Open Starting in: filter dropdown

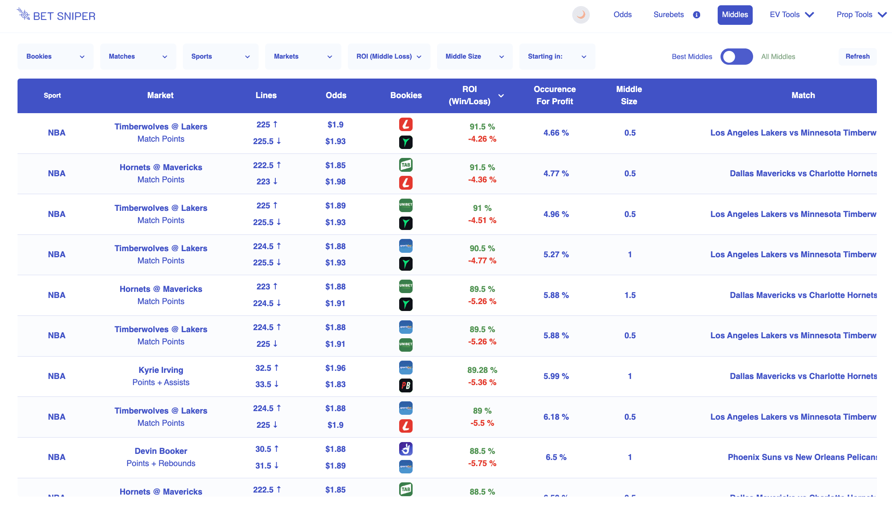[x=557, y=57]
